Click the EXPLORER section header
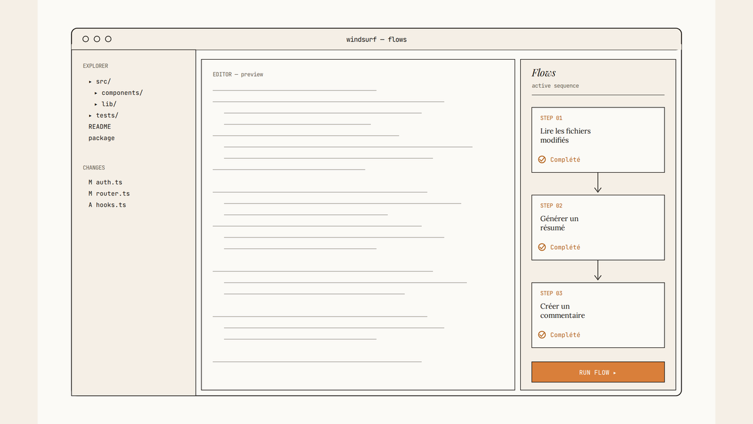Screen dimensions: 753x424 95,66
